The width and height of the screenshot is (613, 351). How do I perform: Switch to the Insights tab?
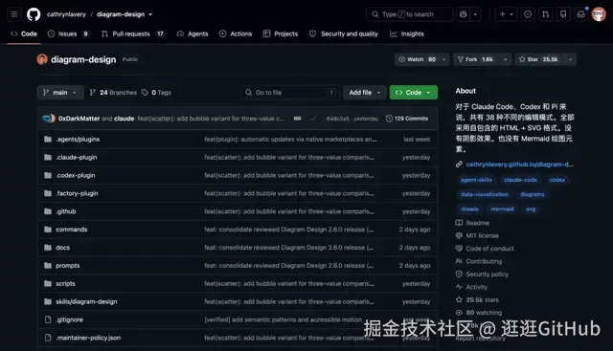[406, 34]
